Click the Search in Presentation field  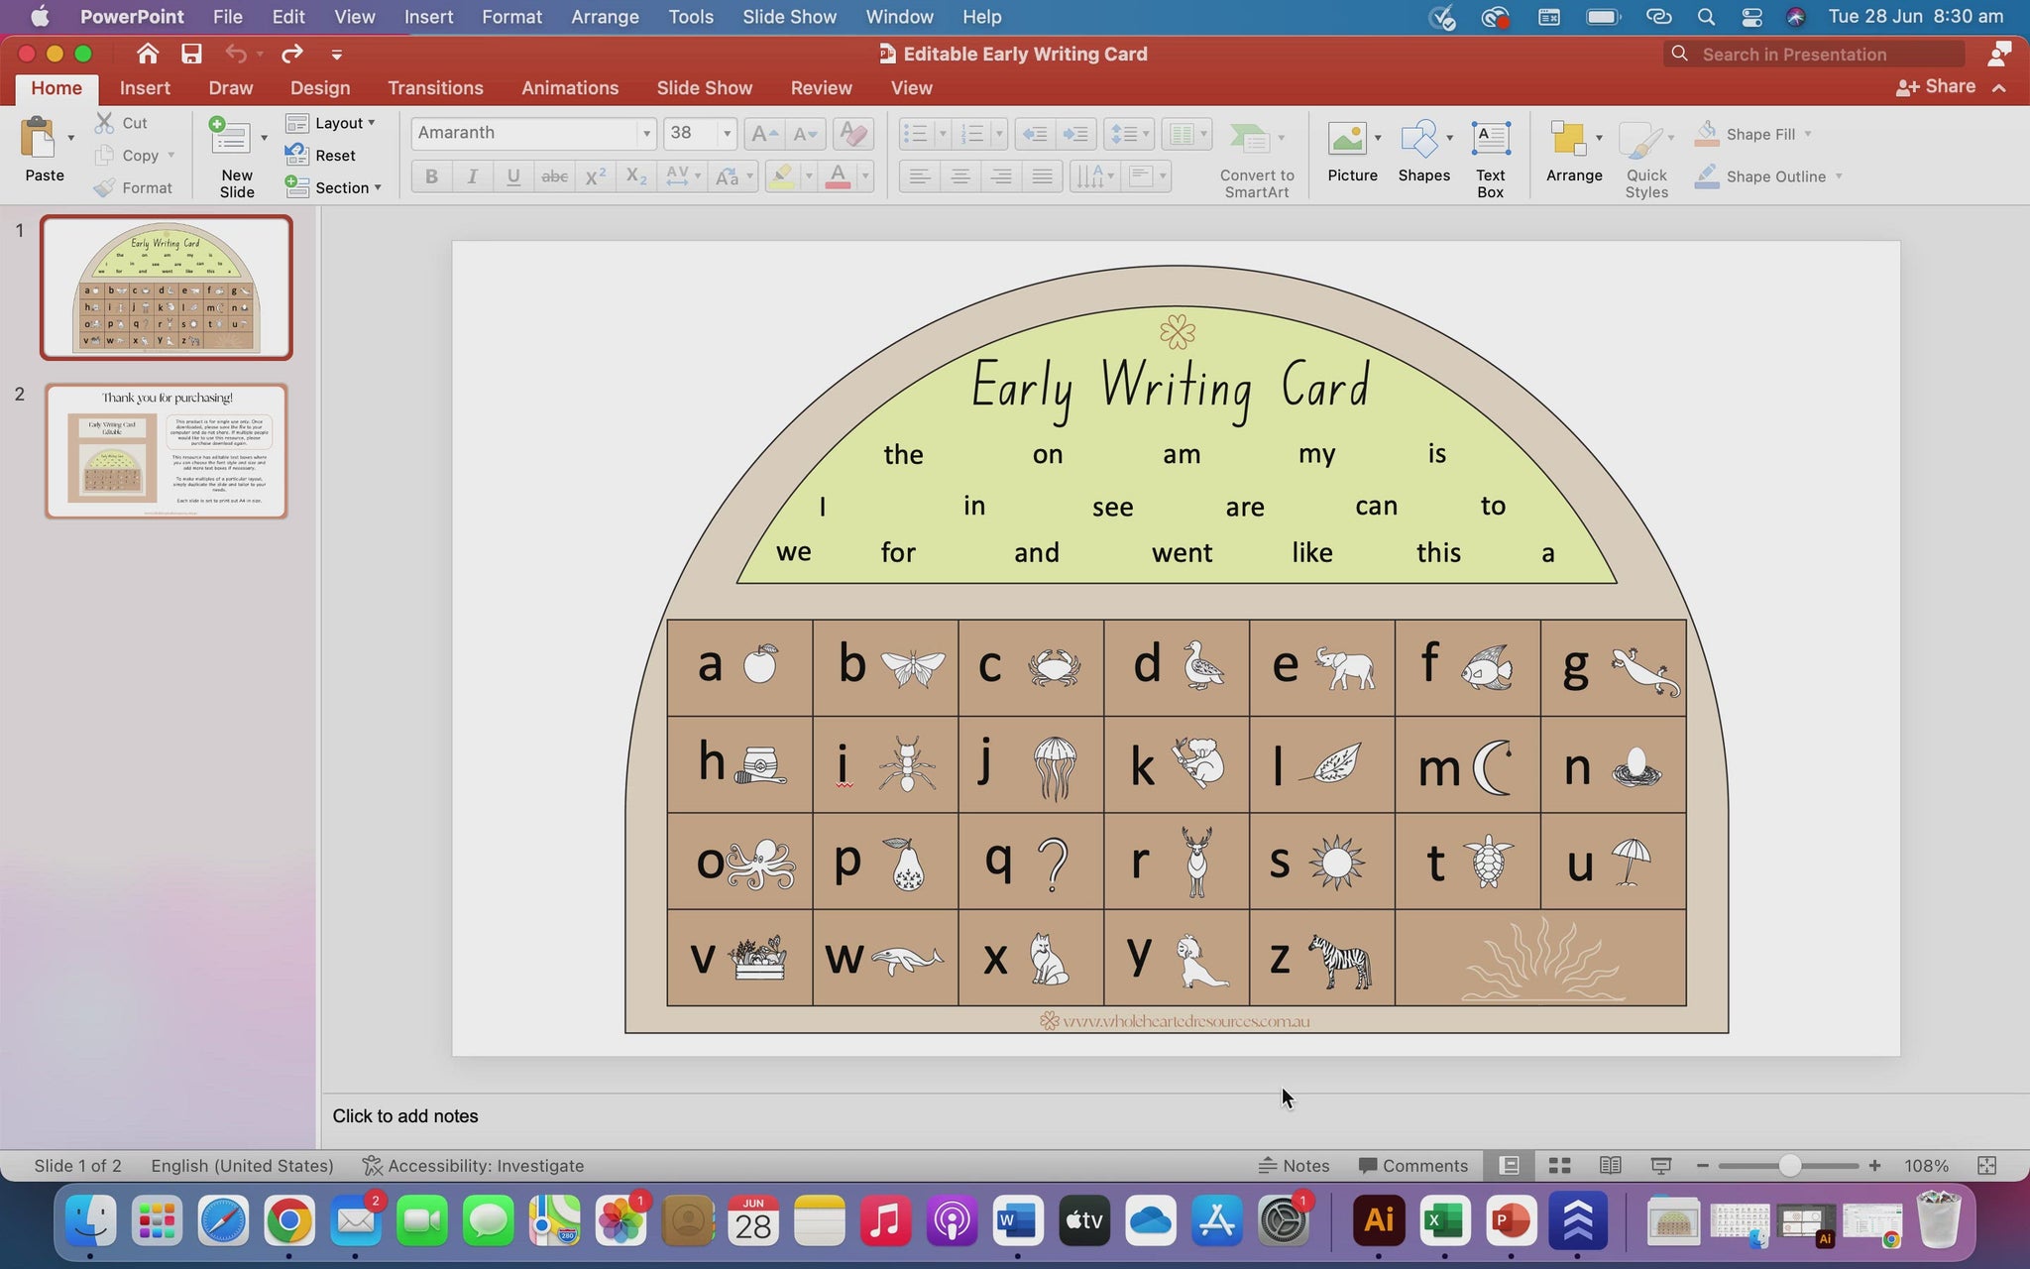click(1814, 55)
